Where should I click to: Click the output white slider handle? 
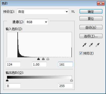[71, 80]
